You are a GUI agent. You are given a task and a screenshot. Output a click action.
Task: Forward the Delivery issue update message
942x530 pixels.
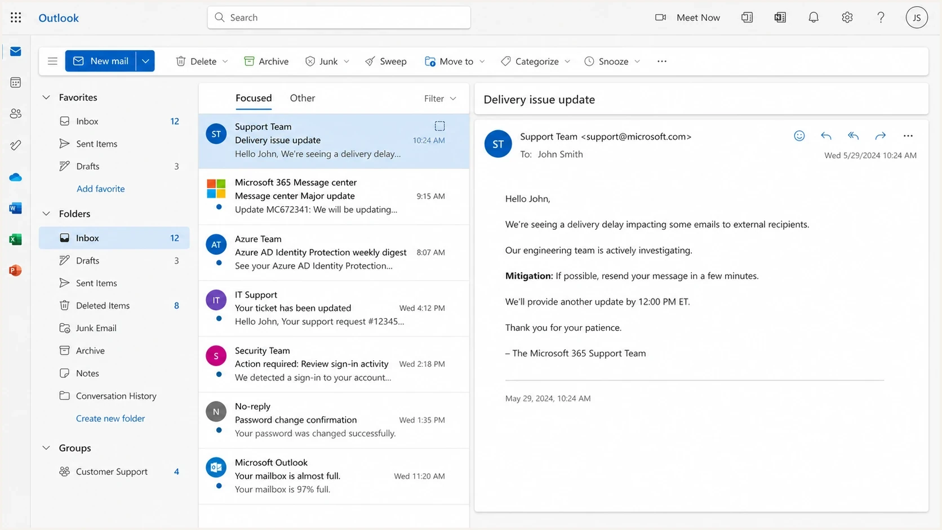click(881, 136)
